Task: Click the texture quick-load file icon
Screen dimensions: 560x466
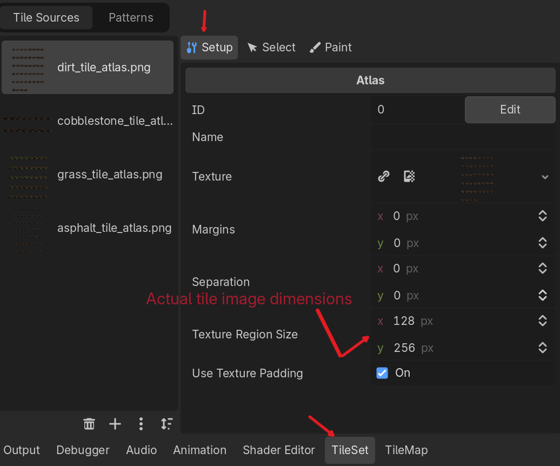Action: tap(409, 176)
